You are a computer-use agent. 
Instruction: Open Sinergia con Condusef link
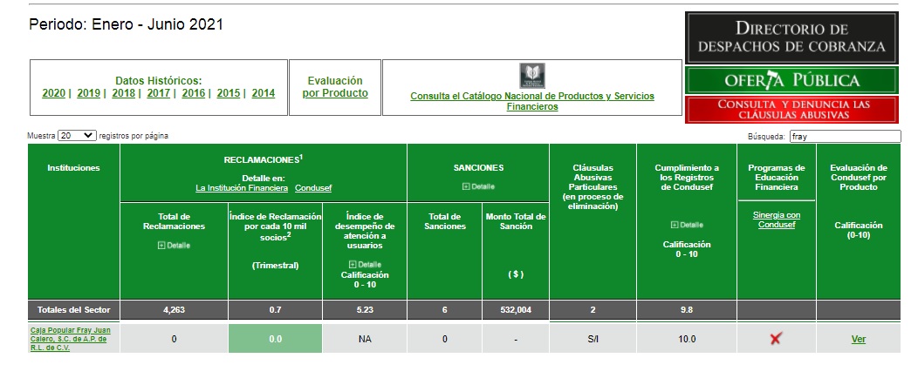[777, 220]
